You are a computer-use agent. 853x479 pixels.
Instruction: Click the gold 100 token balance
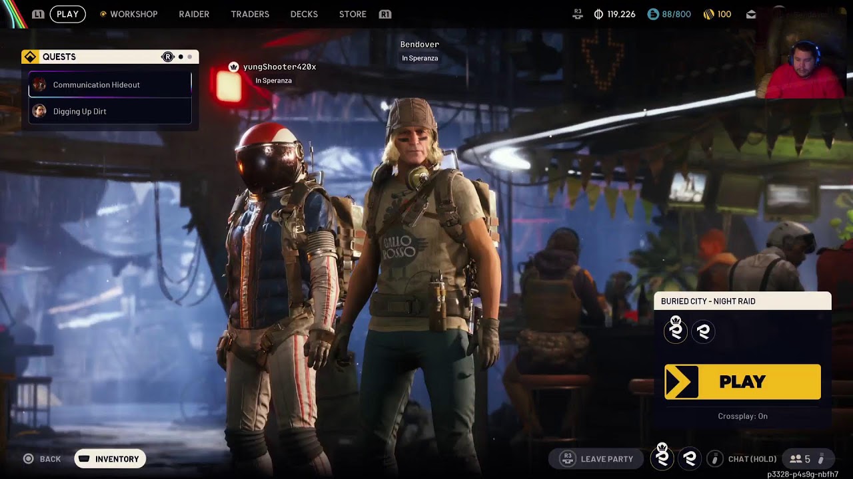pyautogui.click(x=724, y=14)
